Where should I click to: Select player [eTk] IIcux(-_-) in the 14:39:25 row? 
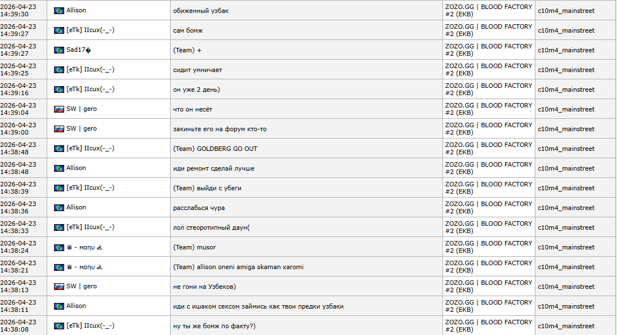tap(90, 70)
